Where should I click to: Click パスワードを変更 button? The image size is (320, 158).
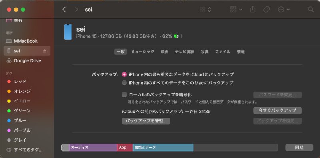[277, 95]
